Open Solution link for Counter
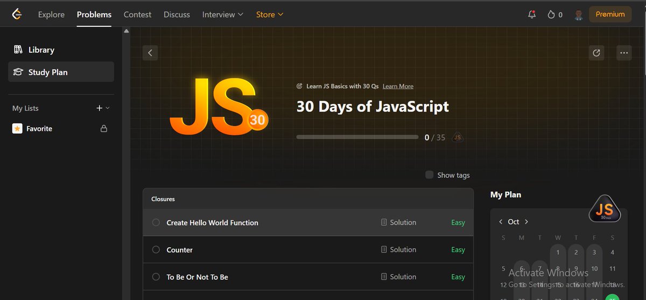The width and height of the screenshot is (646, 300). coord(398,250)
